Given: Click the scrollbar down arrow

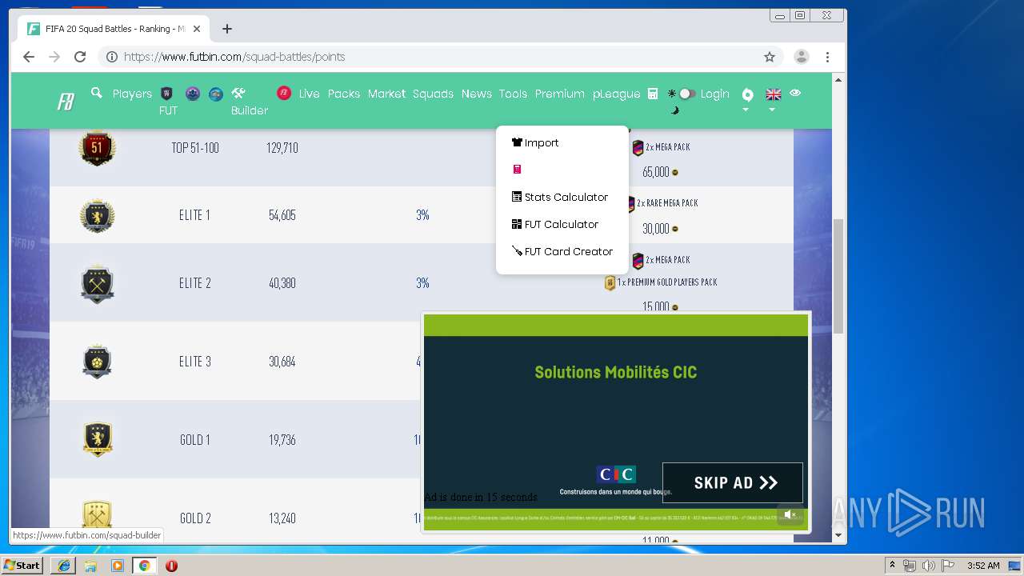Looking at the screenshot, I should click(838, 535).
